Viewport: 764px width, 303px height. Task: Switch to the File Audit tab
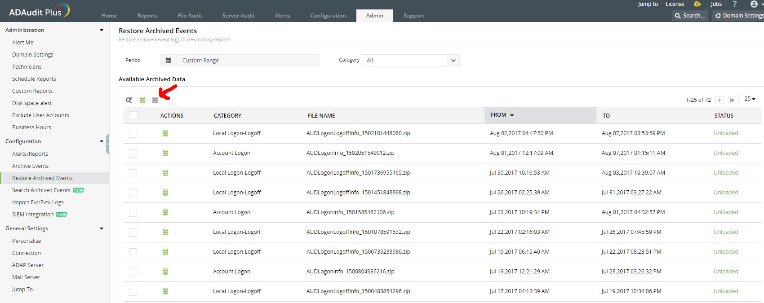190,16
